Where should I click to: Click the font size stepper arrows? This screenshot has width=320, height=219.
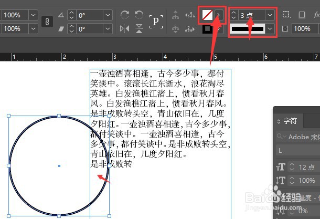[x=292, y=167]
